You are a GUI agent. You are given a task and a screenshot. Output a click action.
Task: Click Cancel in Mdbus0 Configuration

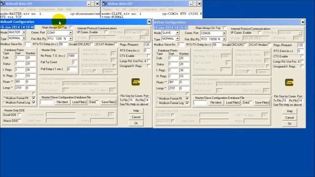coord(136,117)
